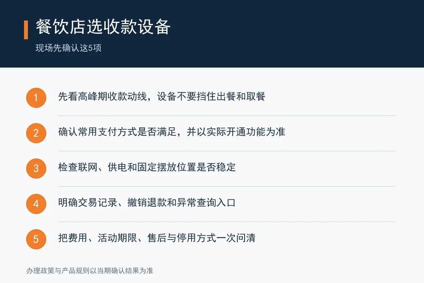This screenshot has width=424, height=283.
Task: Click the divider line below item 2
Action: click(226, 151)
